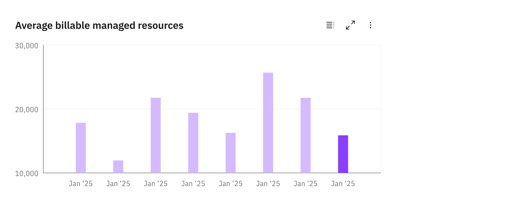Click the first bar from the left
Screen dimensions: 525x203
[81, 148]
